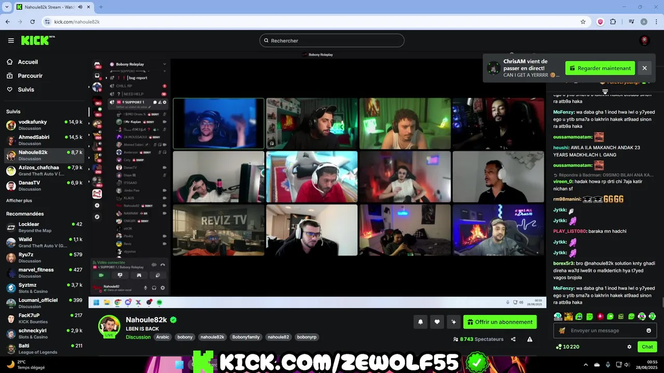The image size is (664, 373).
Task: Dismiss the ChrisAM live notification
Action: click(x=644, y=68)
